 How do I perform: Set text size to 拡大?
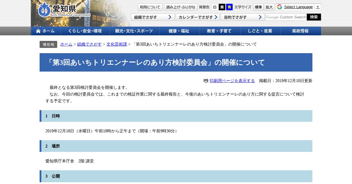269,7
